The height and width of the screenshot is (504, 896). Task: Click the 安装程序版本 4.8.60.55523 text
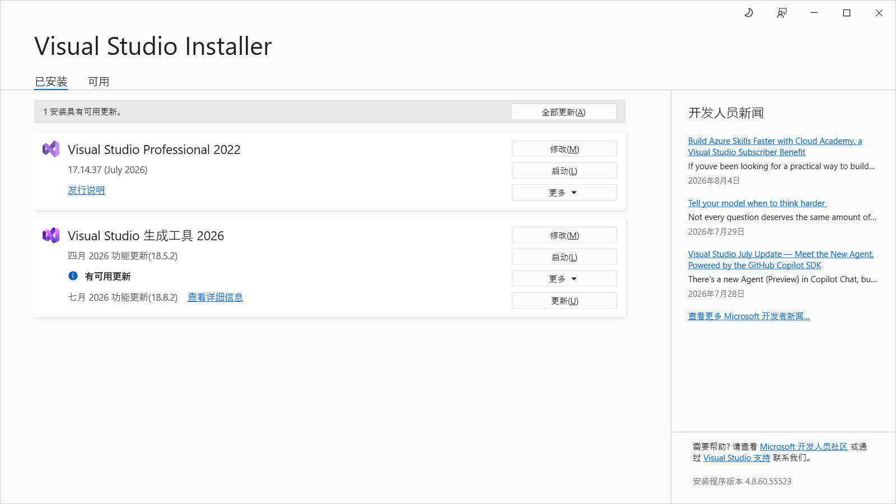pyautogui.click(x=742, y=482)
